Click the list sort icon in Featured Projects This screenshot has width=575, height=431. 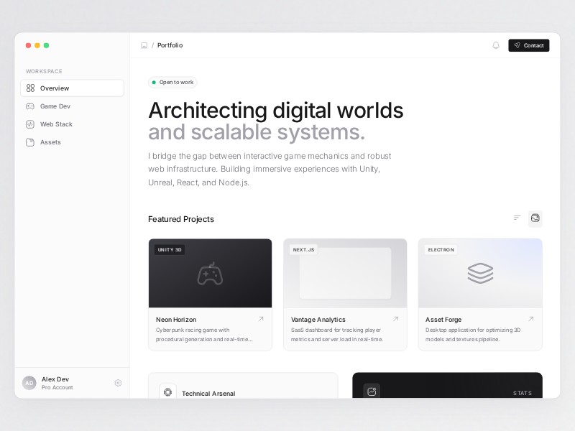coord(517,218)
